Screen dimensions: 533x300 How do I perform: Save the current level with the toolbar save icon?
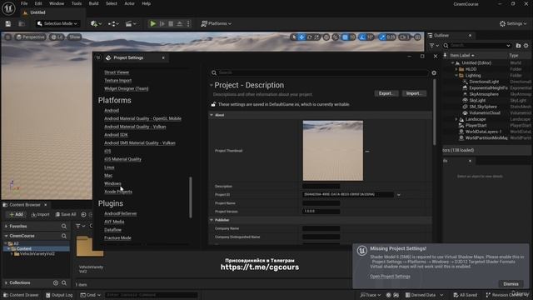coord(7,23)
